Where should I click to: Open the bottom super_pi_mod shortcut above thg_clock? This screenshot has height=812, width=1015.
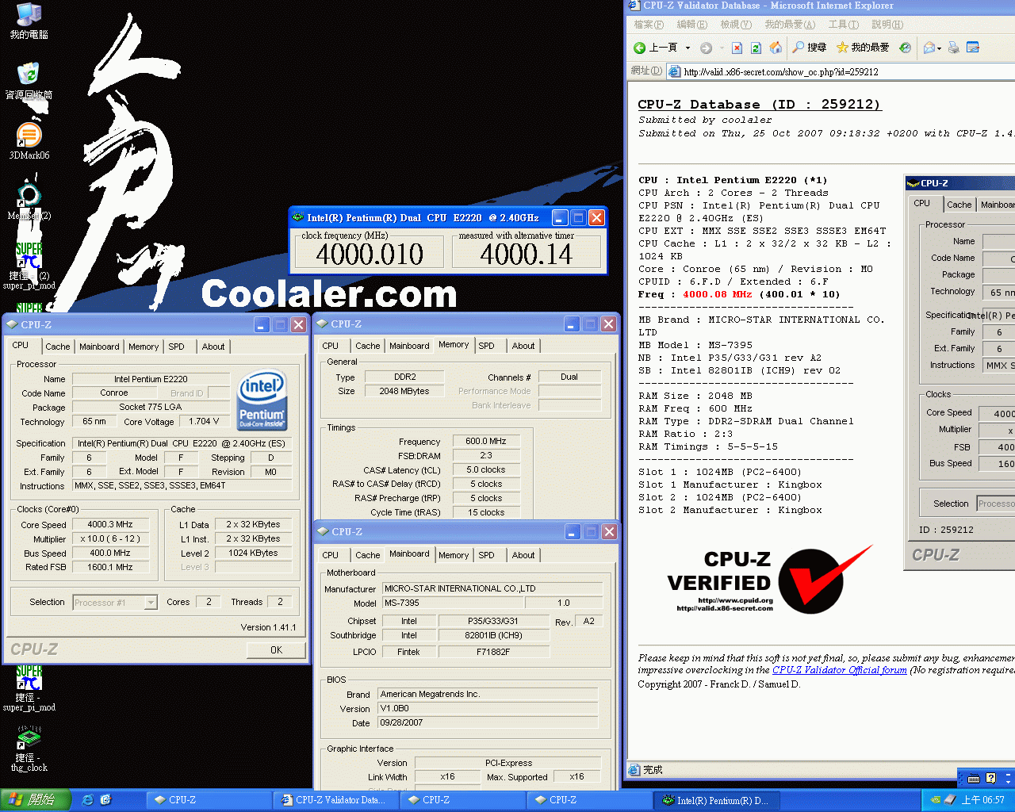(x=29, y=688)
